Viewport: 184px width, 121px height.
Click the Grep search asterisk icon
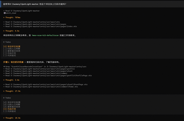click(4, 67)
